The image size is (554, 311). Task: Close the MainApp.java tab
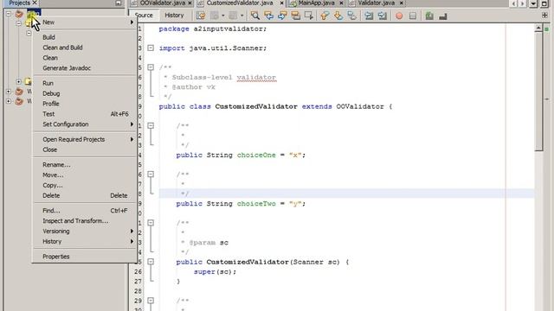coord(341,3)
